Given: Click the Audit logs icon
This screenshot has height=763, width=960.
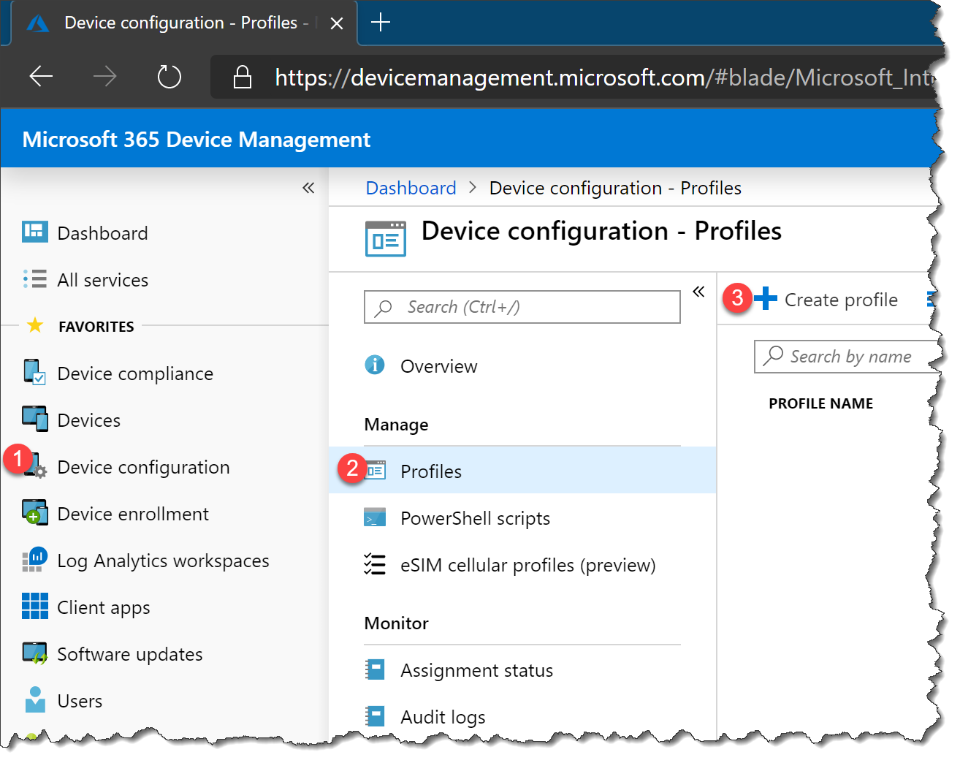Looking at the screenshot, I should pos(375,716).
